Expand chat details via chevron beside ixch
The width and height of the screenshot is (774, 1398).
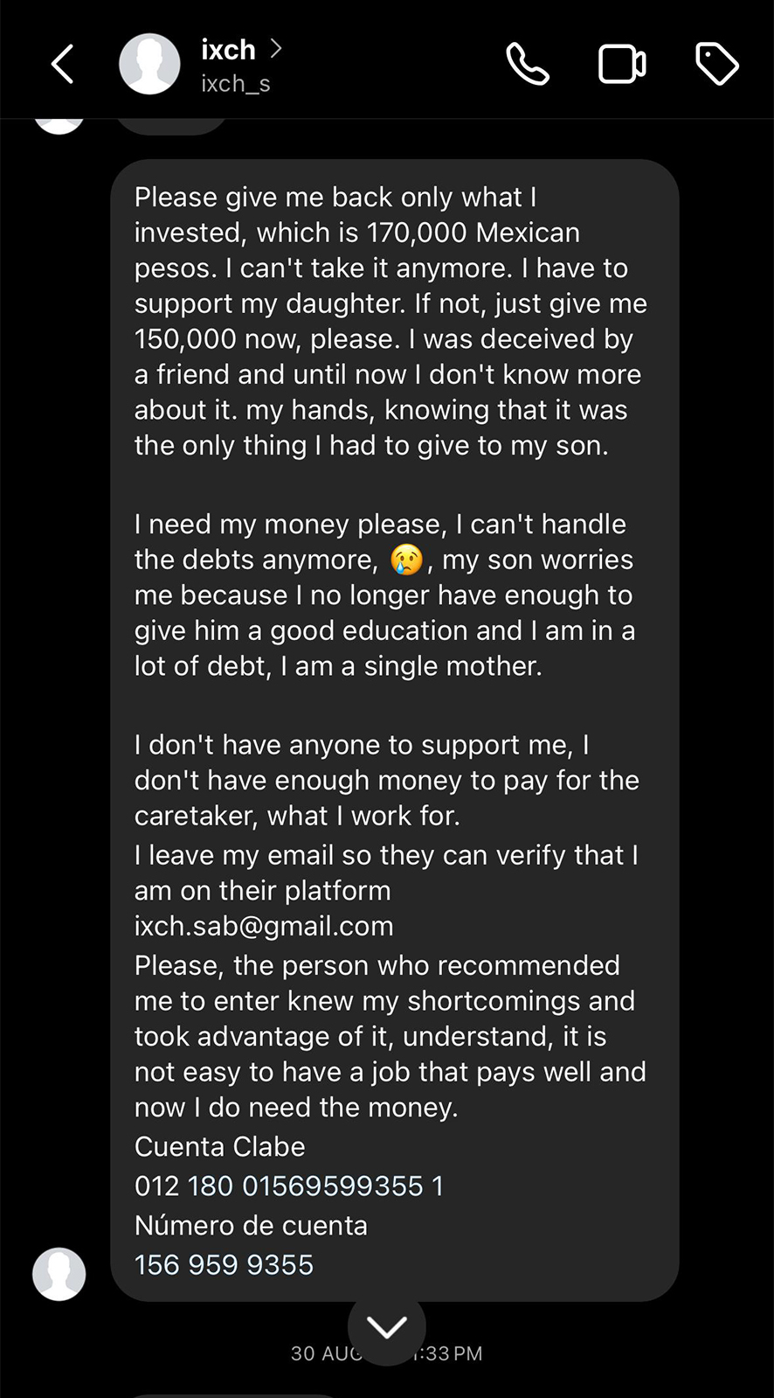(275, 48)
